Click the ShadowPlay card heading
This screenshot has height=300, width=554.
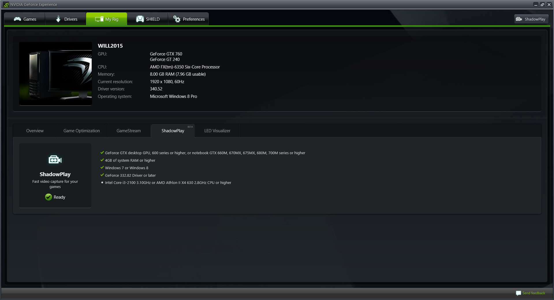click(x=55, y=174)
